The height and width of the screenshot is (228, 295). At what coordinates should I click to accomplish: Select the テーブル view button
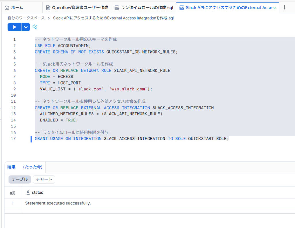point(20,179)
